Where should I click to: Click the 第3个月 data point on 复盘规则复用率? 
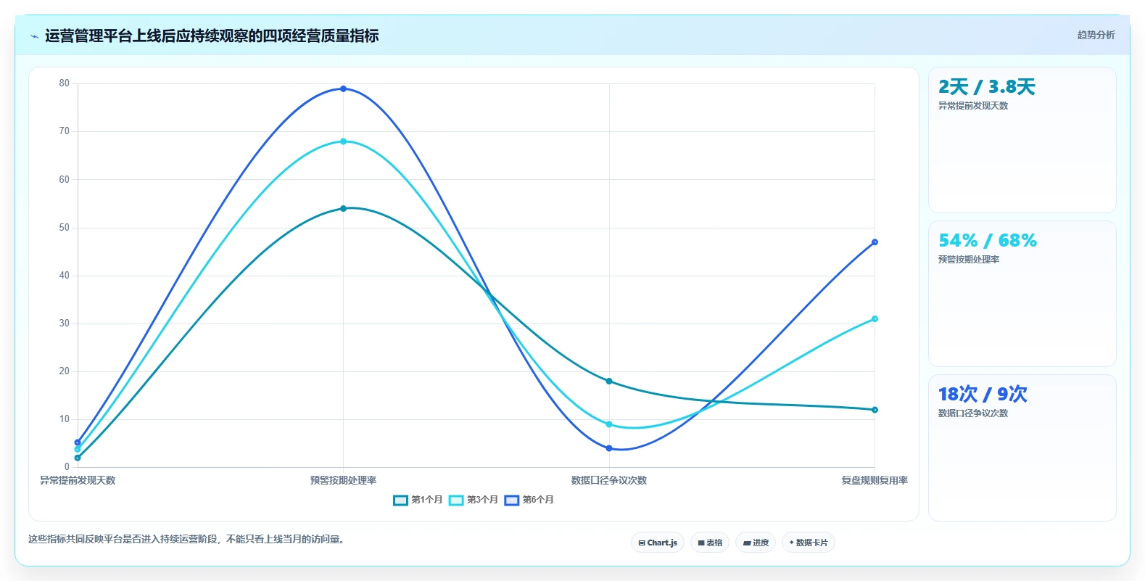pos(875,318)
